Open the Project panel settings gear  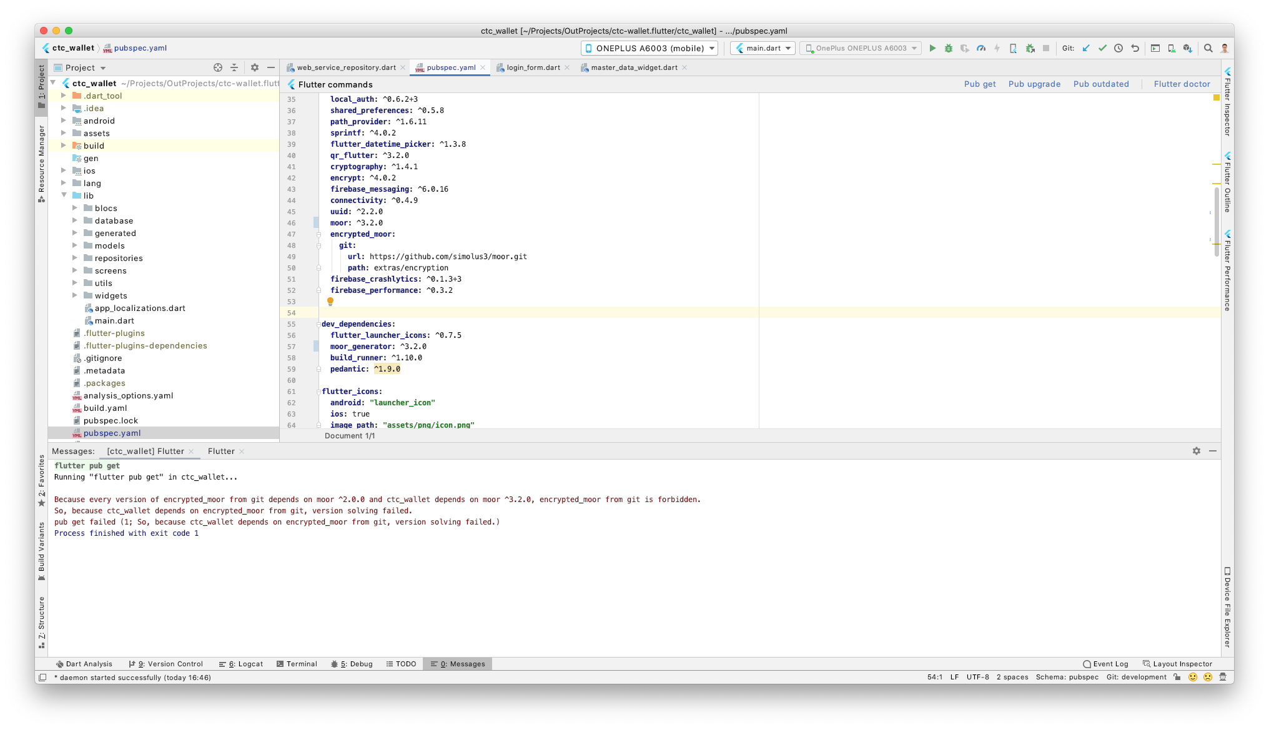pyautogui.click(x=255, y=67)
